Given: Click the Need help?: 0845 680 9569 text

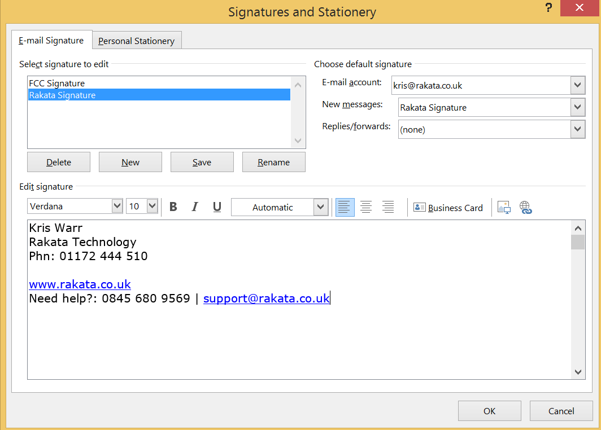Looking at the screenshot, I should 110,299.
